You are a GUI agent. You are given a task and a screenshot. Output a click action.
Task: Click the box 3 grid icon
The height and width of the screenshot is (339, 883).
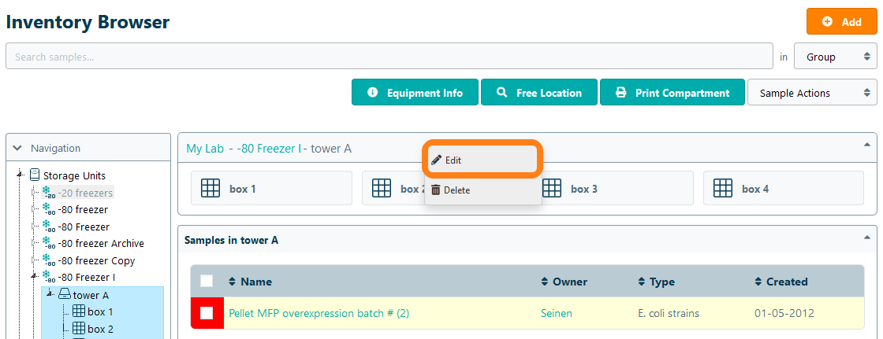tap(552, 189)
